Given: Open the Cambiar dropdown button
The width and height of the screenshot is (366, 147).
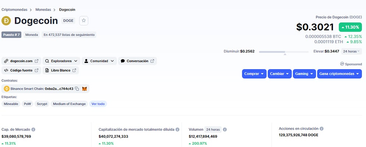Looking at the screenshot, I should [279, 73].
